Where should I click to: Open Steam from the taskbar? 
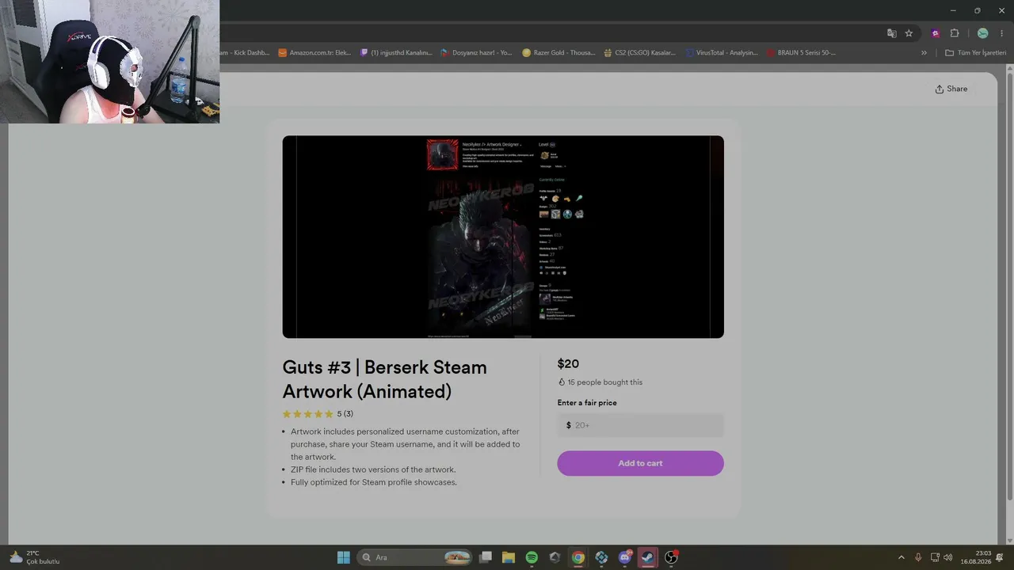click(x=648, y=557)
